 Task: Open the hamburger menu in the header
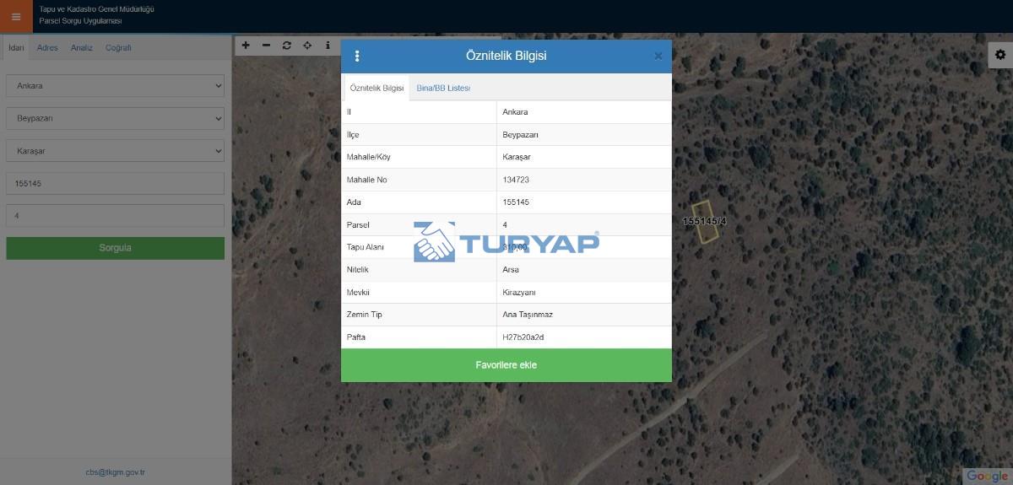[x=16, y=16]
